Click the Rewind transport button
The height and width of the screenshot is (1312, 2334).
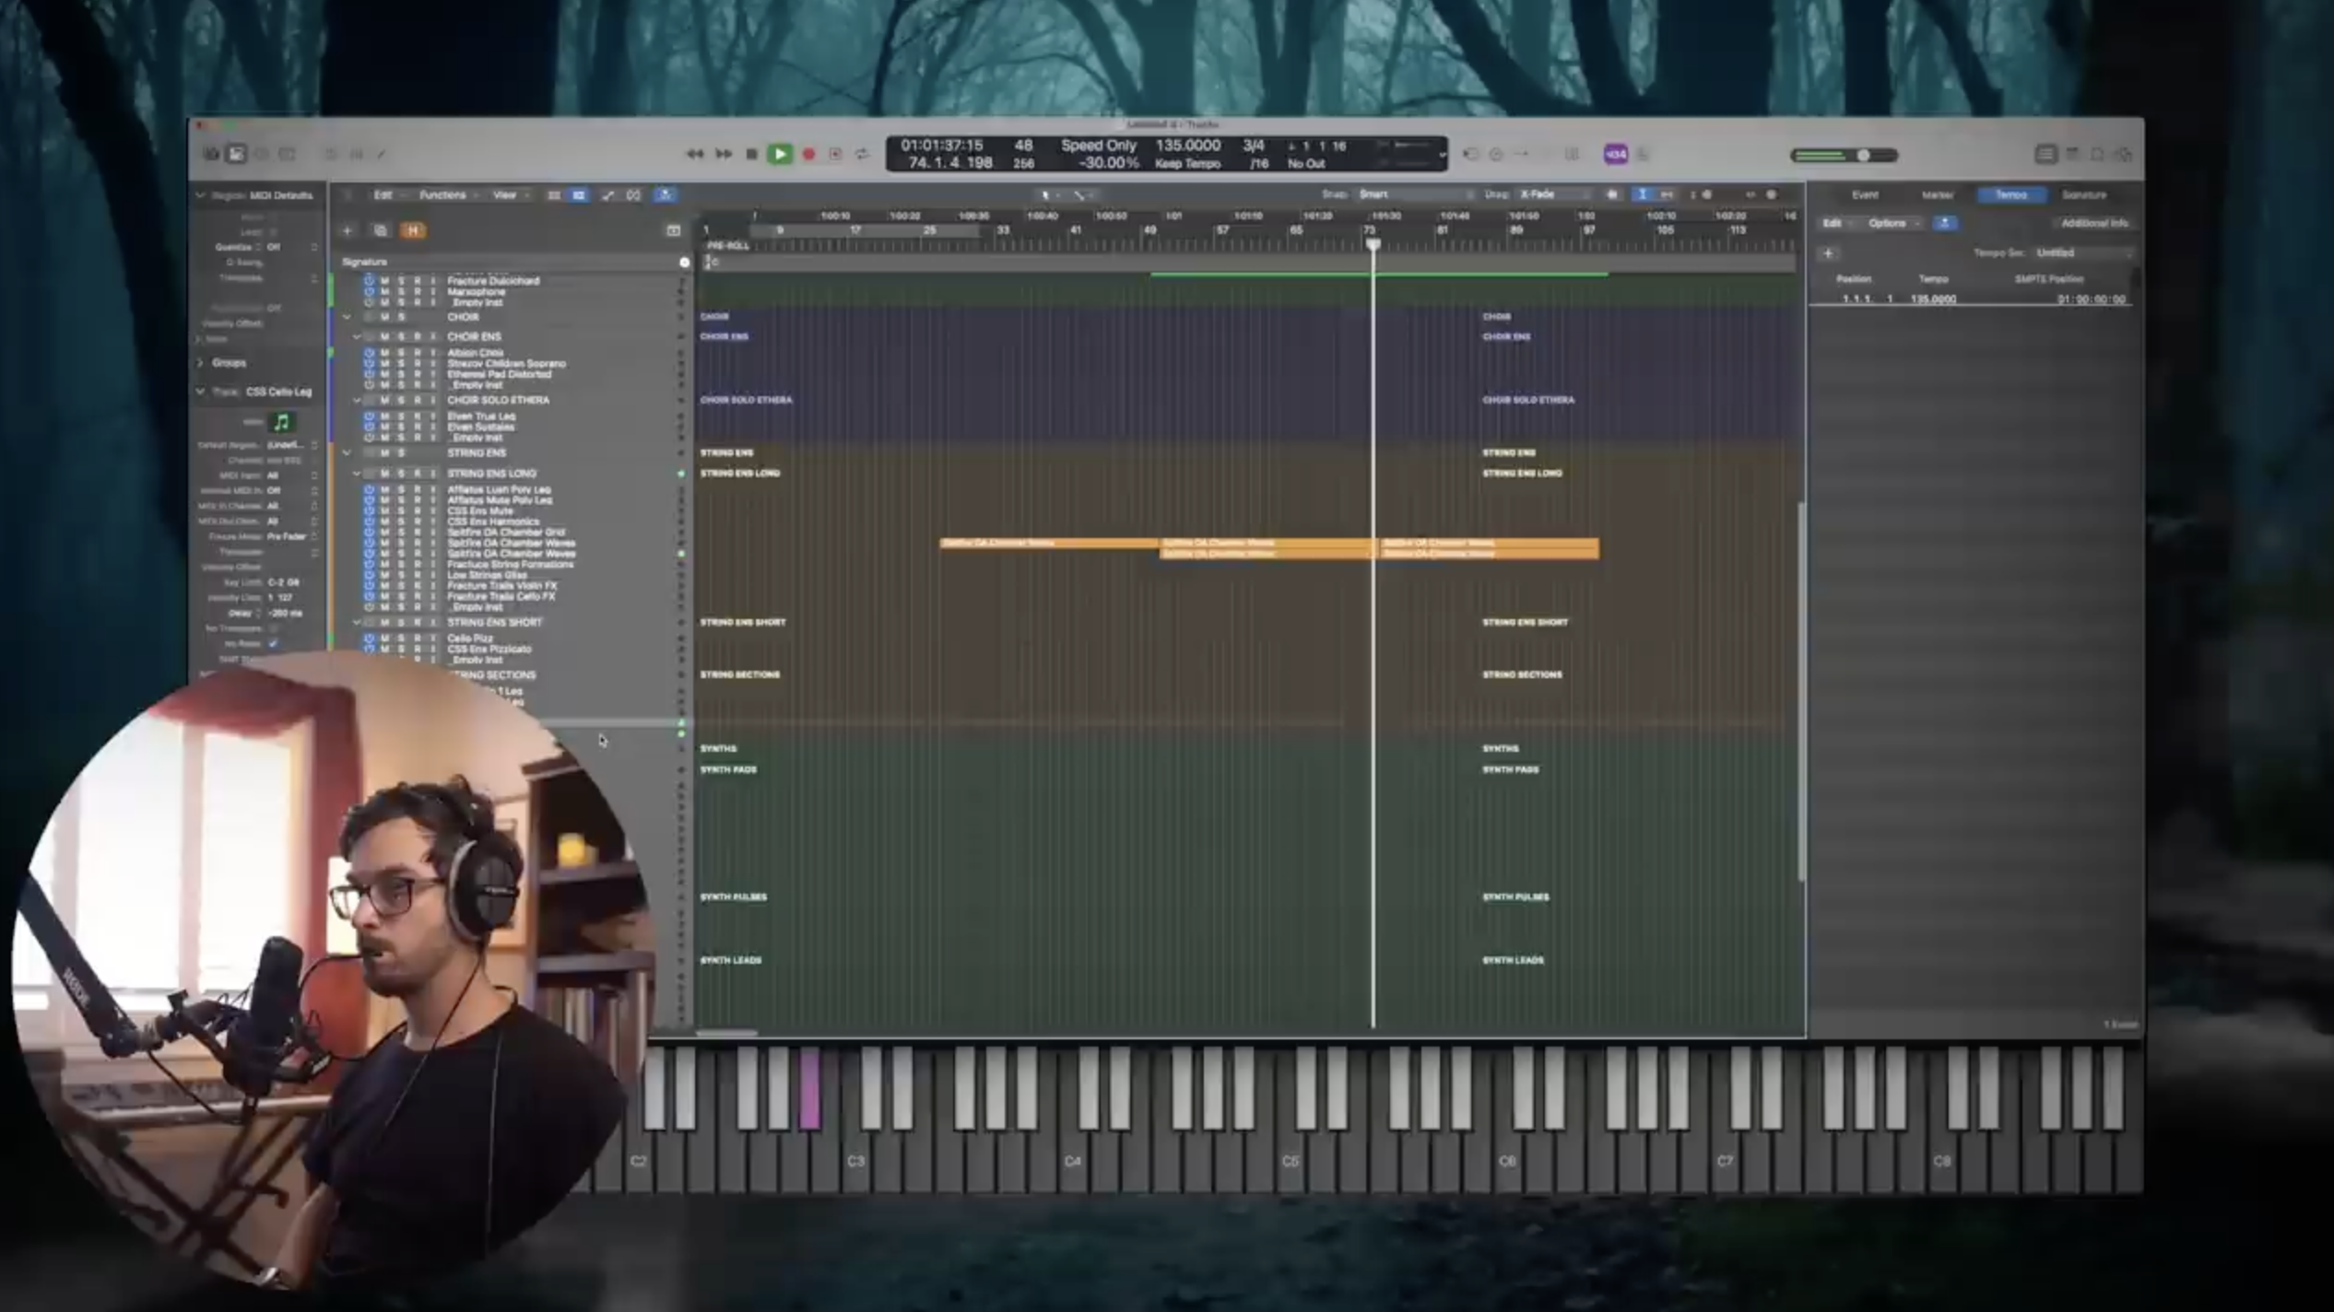click(695, 155)
